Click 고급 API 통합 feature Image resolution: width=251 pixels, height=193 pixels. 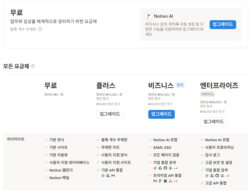point(216,183)
